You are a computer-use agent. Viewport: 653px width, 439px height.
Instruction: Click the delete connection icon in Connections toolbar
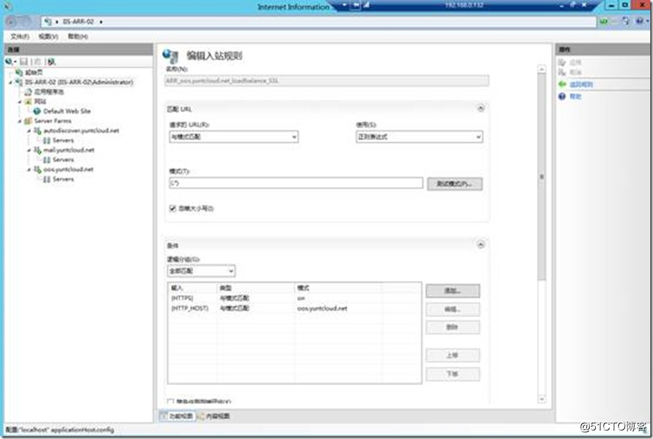[51, 61]
